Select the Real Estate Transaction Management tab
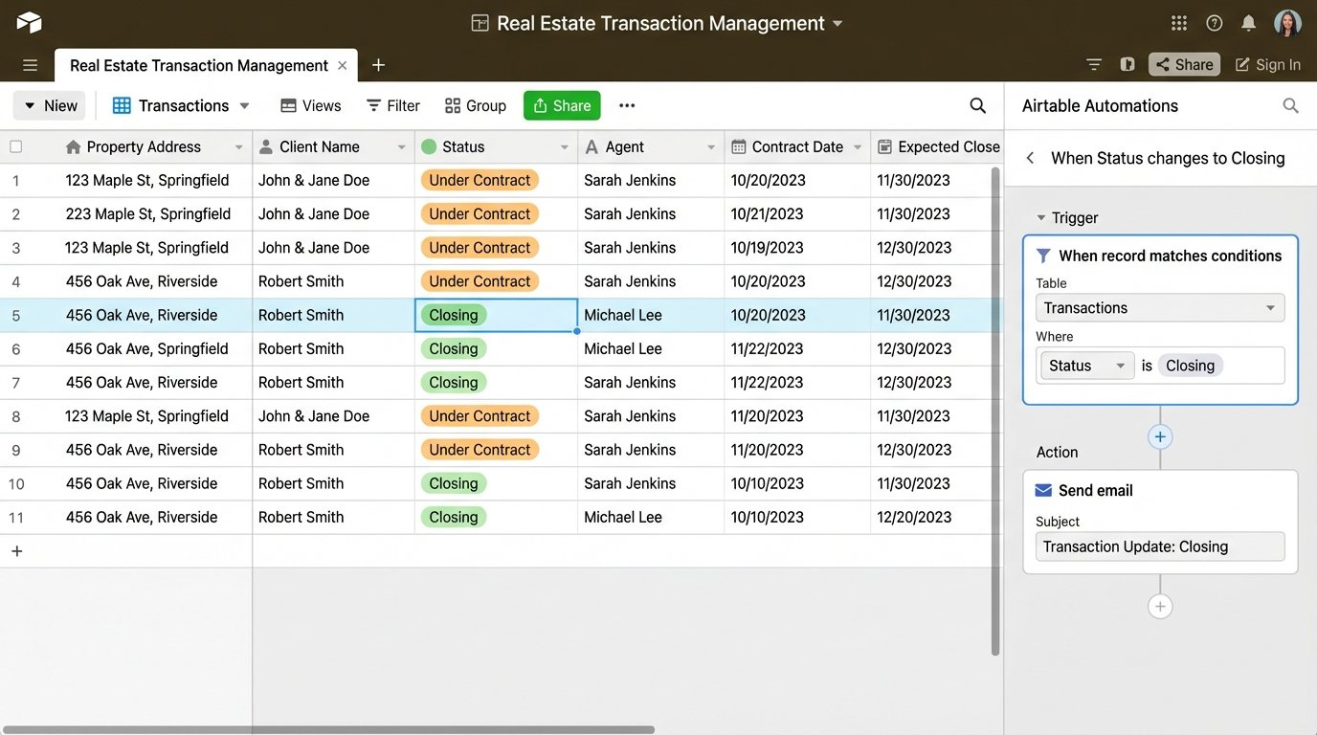 tap(198, 64)
